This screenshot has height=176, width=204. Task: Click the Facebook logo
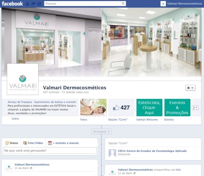[x=12, y=3]
